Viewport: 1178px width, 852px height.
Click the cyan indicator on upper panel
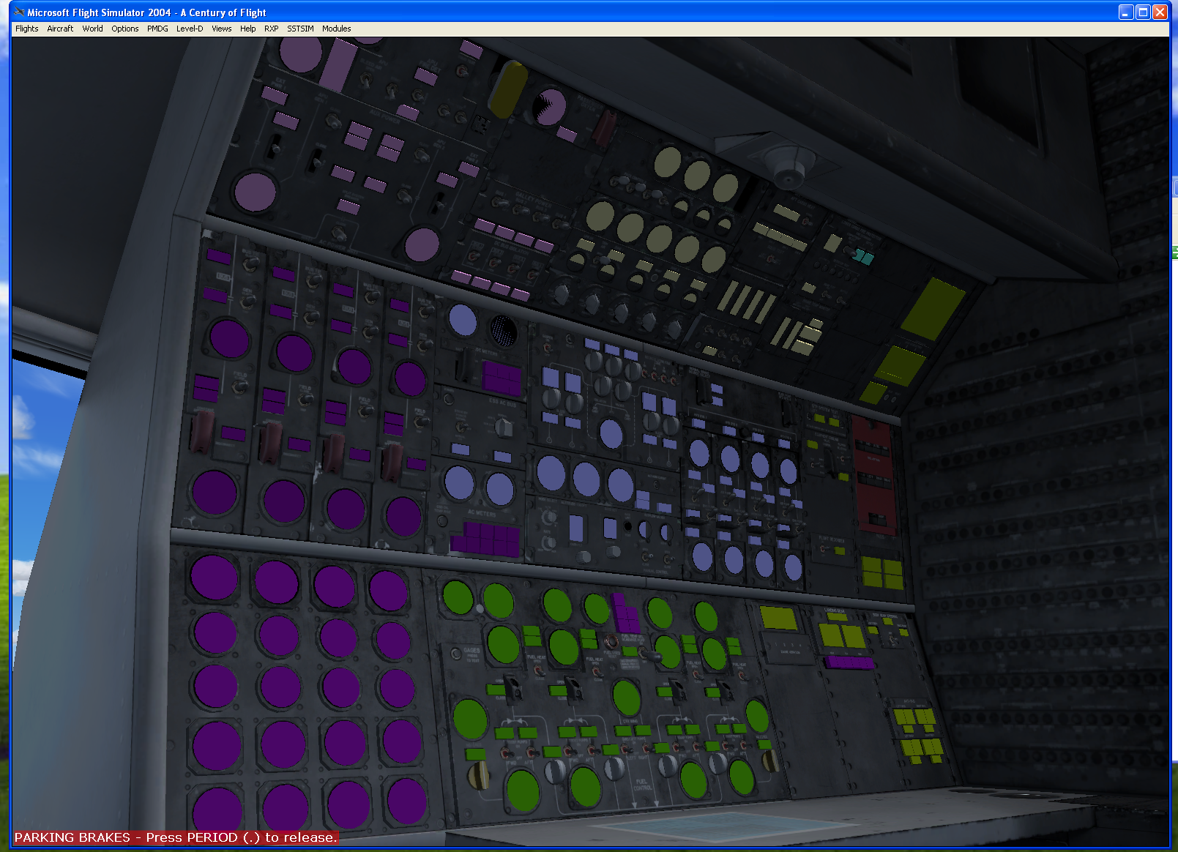coord(865,257)
